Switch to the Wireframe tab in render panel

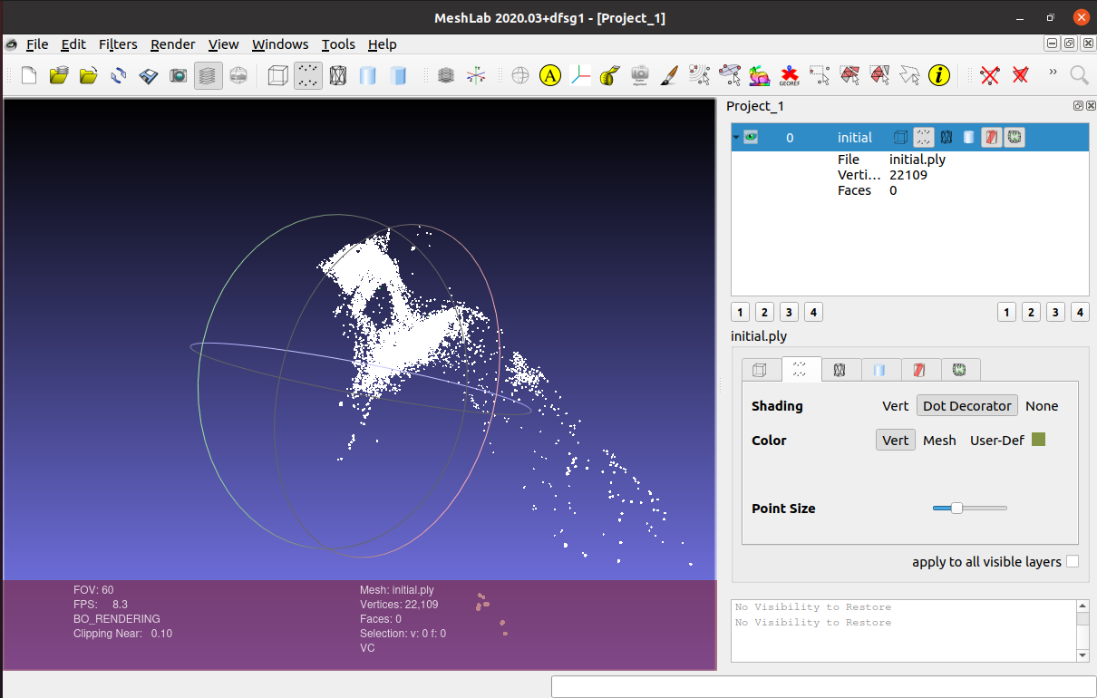(840, 370)
